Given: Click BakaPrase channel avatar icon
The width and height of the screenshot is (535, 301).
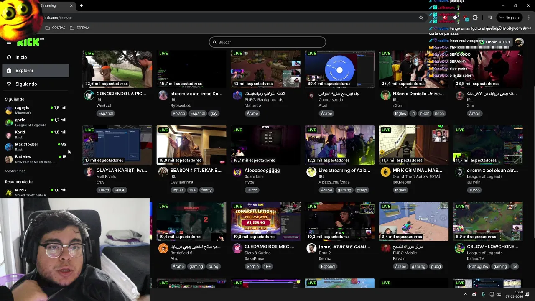Looking at the screenshot, I should pos(237,249).
